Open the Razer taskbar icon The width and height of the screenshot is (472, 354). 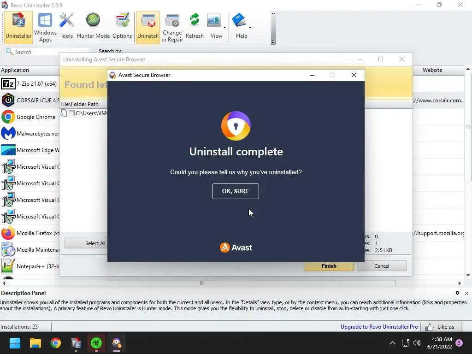pos(96,343)
